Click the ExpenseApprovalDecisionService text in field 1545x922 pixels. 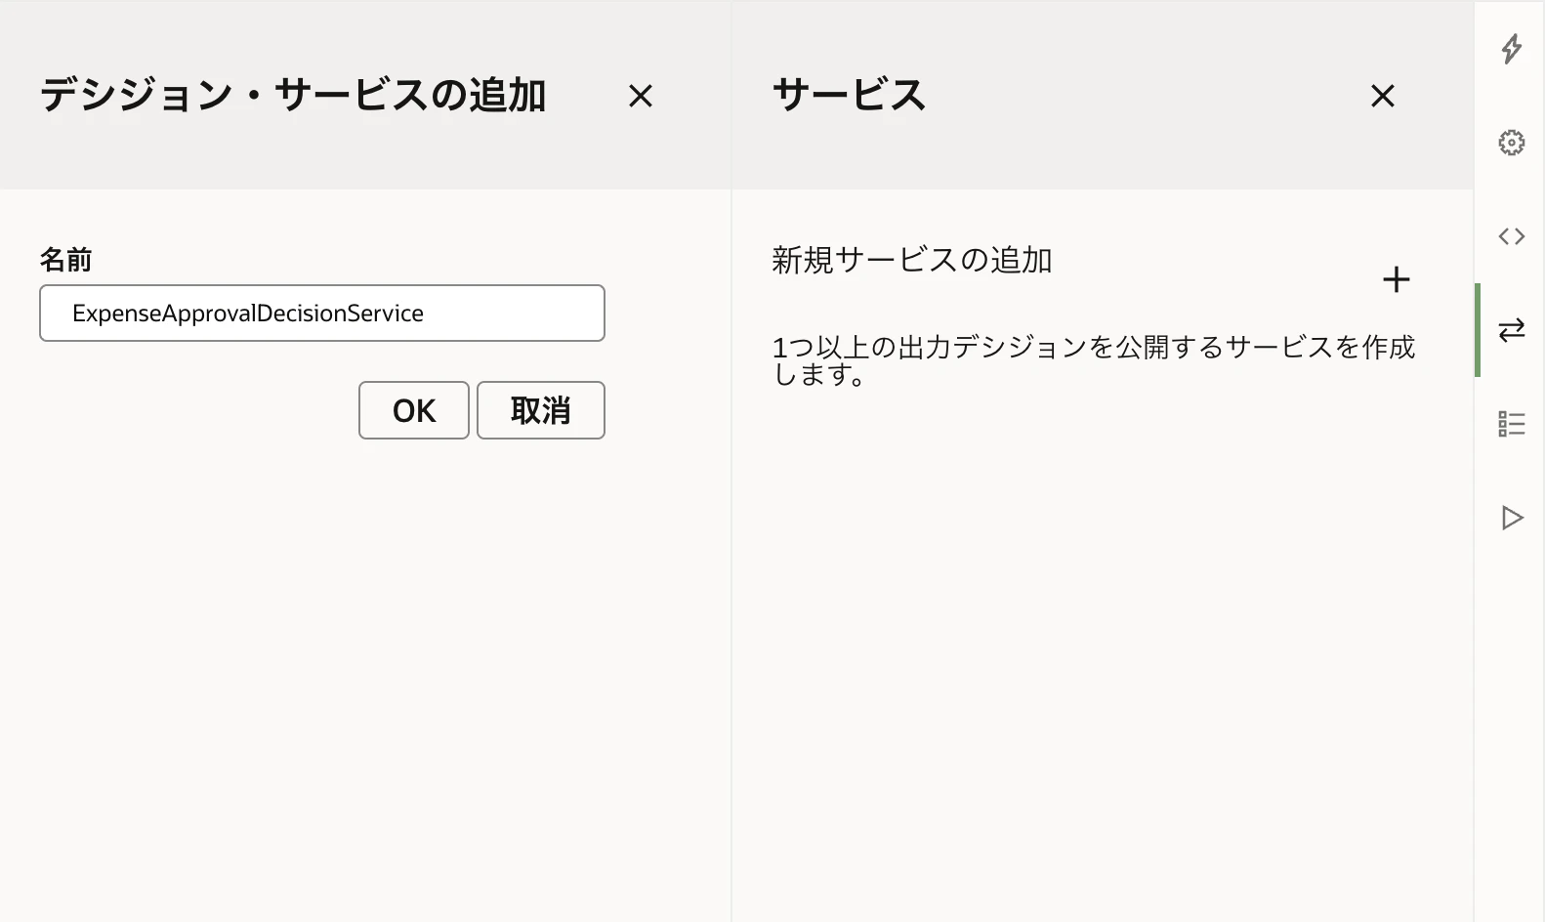248,313
